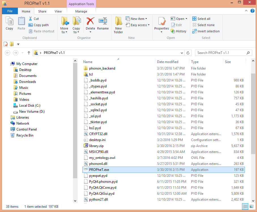Refresh the PROPheT v1.1 folder
Screen dimensions: 257x212
188,53
